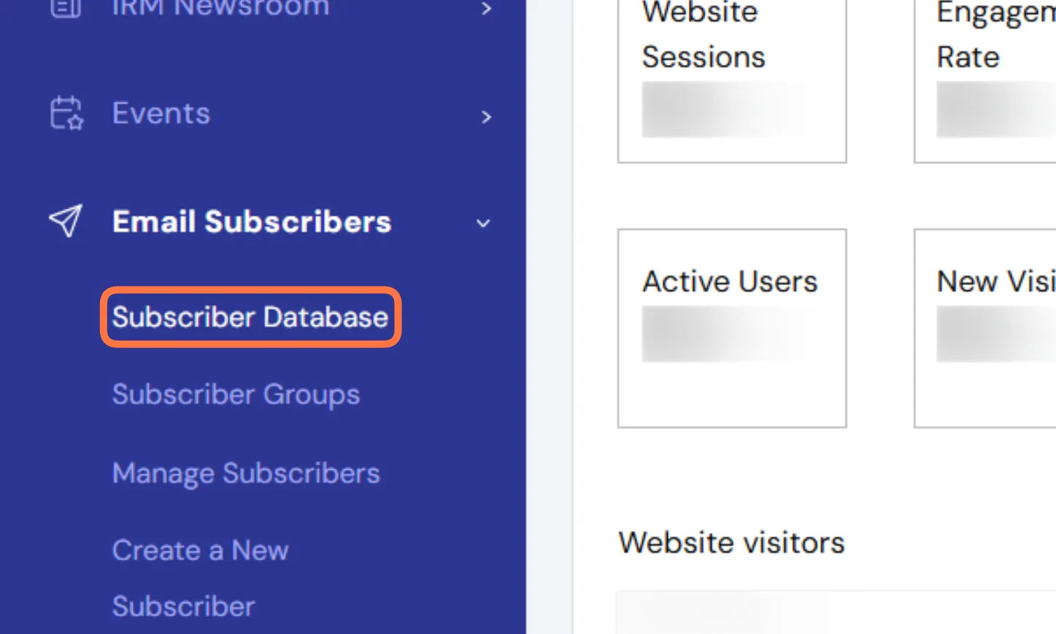Collapse the Email Subscribers section chevron
Screen dimensions: 1056x634
(483, 223)
